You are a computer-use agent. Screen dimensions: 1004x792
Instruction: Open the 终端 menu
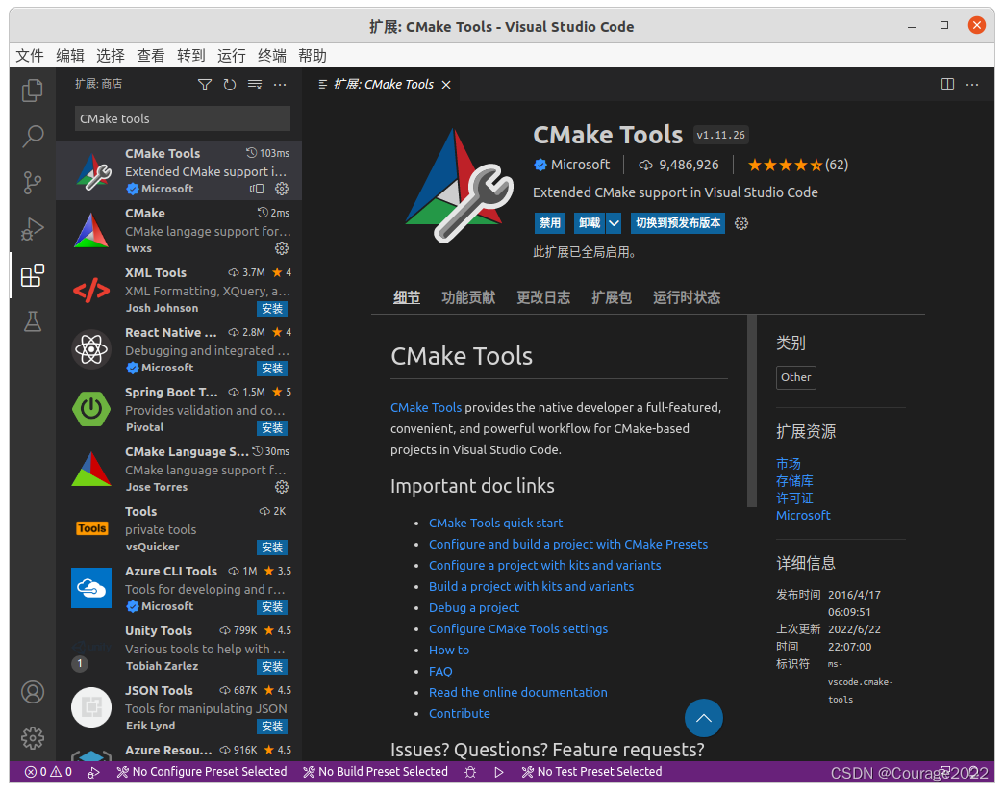[x=272, y=56]
